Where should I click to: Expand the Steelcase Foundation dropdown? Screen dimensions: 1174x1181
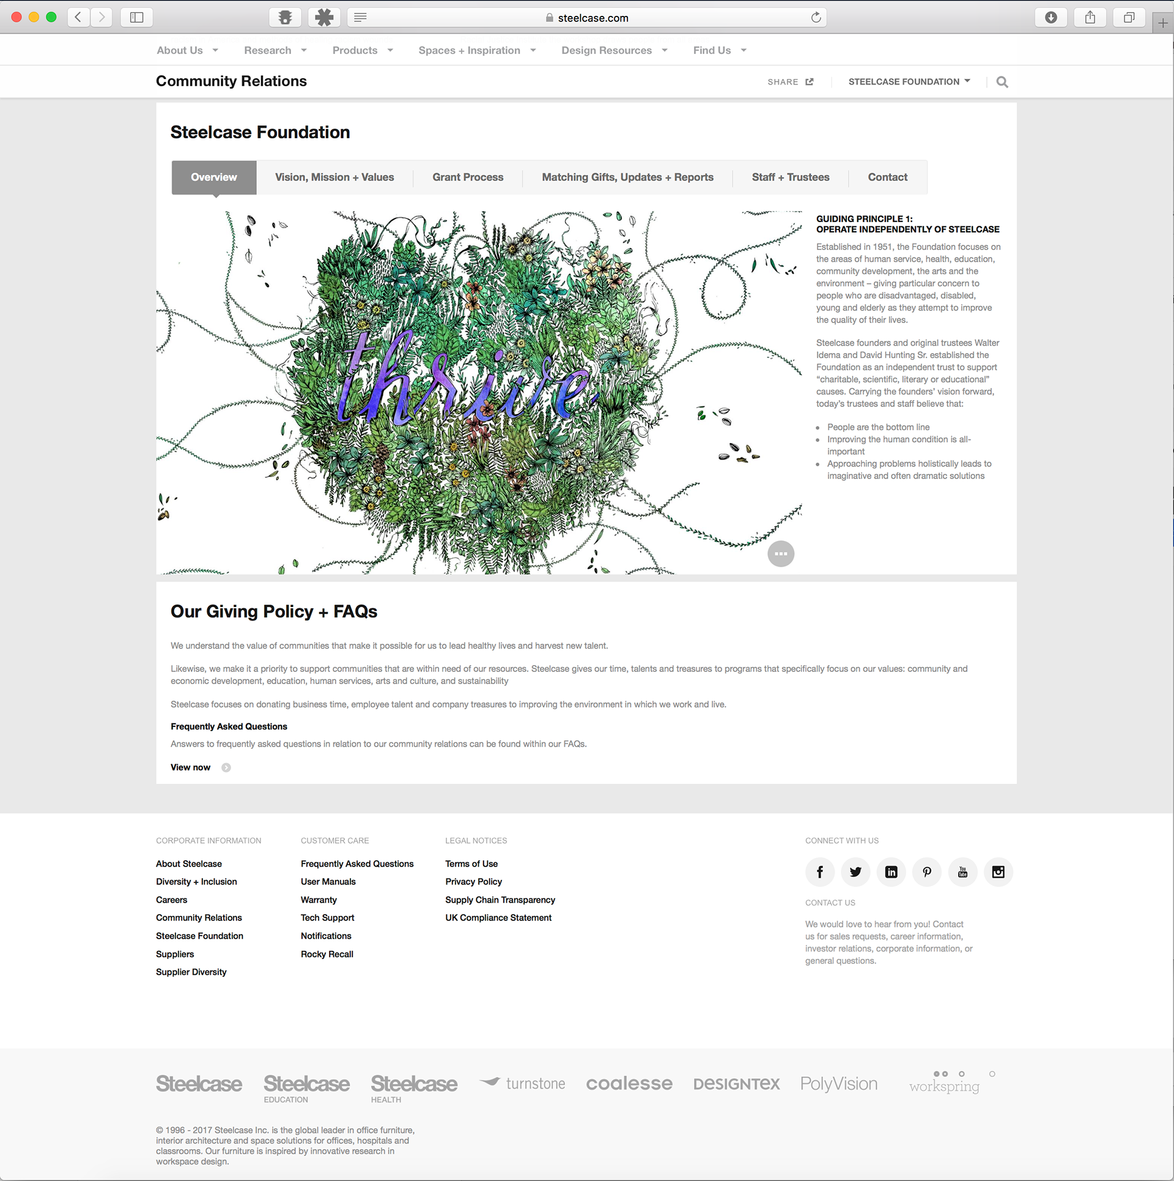pyautogui.click(x=909, y=82)
